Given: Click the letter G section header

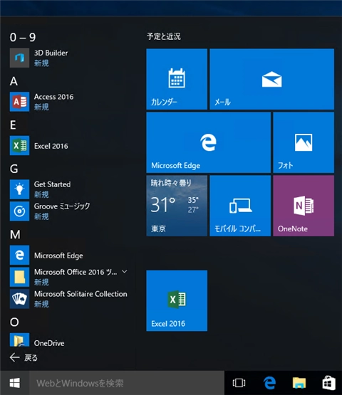Looking at the screenshot, I should coord(14,169).
